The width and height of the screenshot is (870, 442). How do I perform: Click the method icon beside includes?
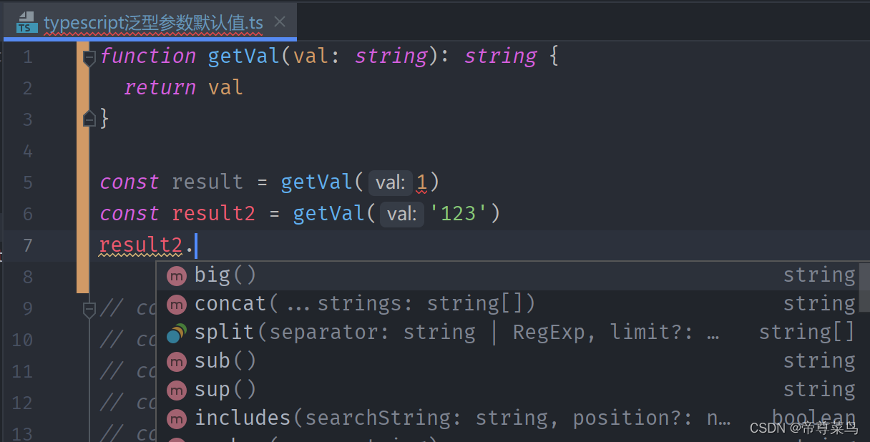click(177, 418)
